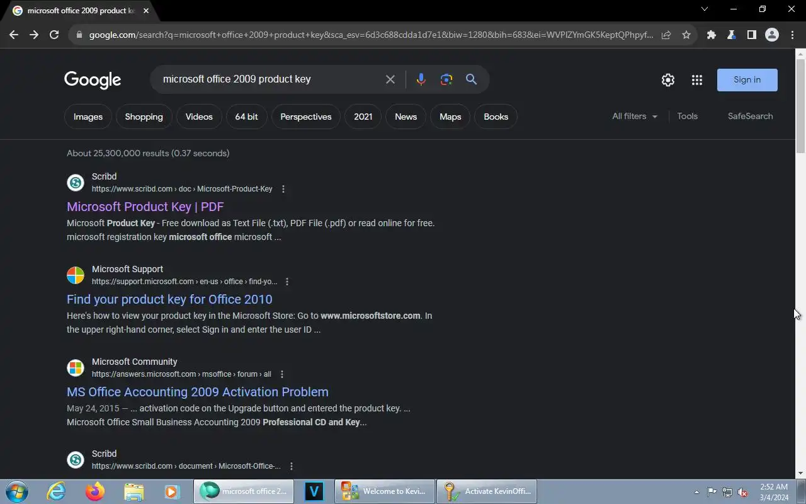Open Google apps grid
Viewport: 806px width, 504px height.
696,80
